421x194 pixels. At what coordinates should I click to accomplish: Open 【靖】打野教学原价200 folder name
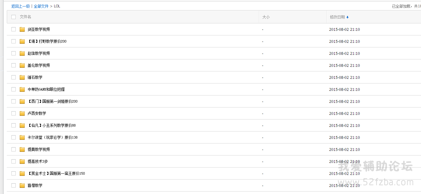(x=47, y=41)
